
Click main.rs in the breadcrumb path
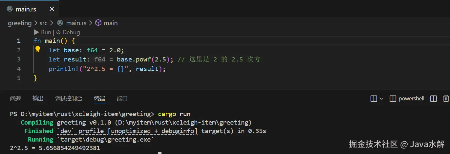[76, 23]
